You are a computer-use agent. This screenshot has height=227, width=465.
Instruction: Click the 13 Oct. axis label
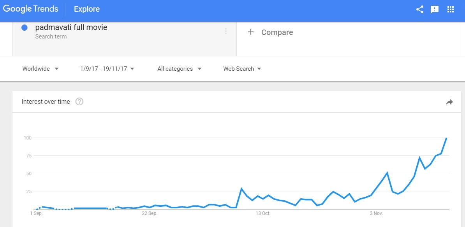[263, 213]
